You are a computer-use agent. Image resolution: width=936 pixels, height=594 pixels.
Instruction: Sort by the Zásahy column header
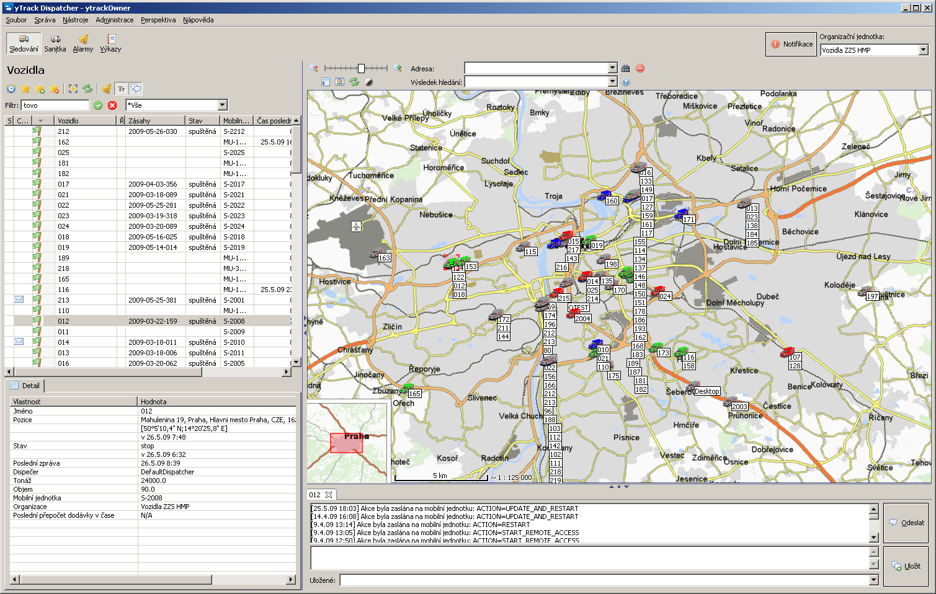[x=154, y=121]
